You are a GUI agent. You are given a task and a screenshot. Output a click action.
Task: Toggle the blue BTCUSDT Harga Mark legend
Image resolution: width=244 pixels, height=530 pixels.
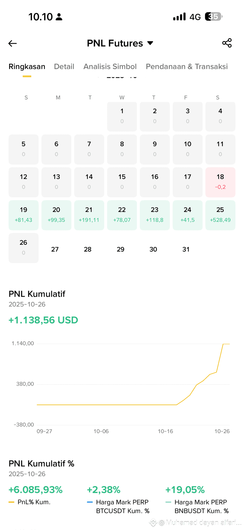click(118, 506)
